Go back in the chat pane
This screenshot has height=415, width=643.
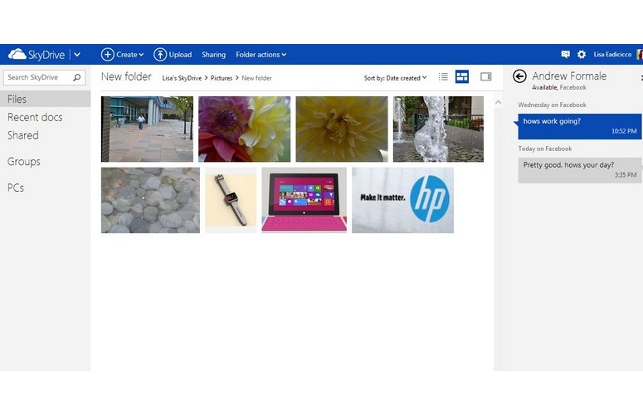click(519, 76)
